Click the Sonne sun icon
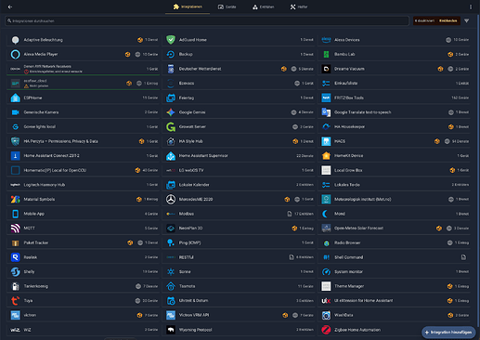Image resolution: width=480 pixels, height=340 pixels. point(171,271)
